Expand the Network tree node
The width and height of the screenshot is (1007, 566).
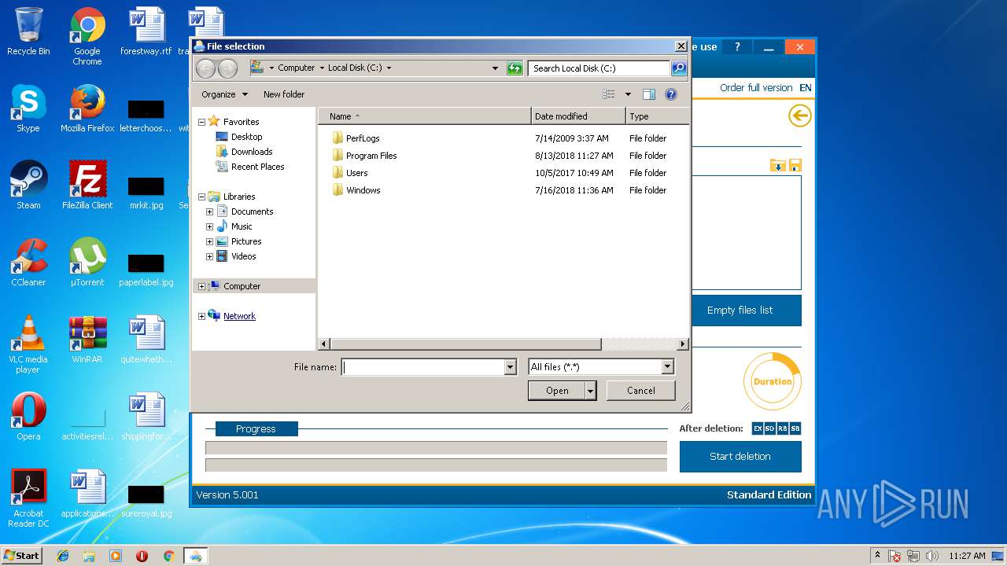(201, 316)
